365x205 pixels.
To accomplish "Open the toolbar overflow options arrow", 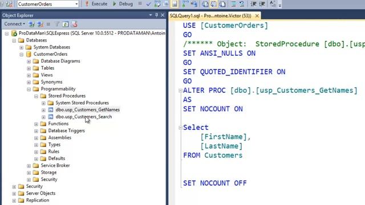I will (x=280, y=5).
